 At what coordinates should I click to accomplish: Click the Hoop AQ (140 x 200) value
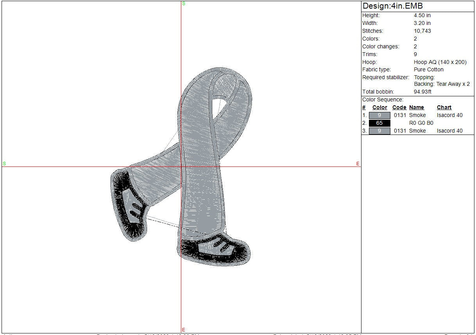pos(440,62)
